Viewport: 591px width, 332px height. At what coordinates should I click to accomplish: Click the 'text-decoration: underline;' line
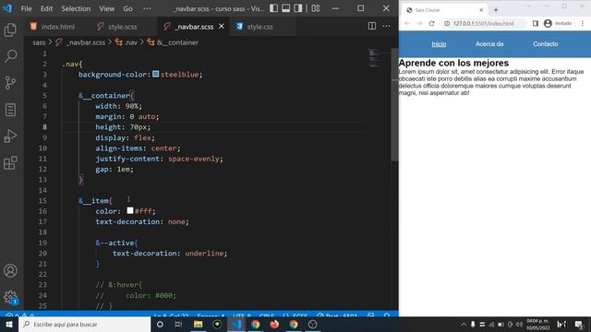170,254
